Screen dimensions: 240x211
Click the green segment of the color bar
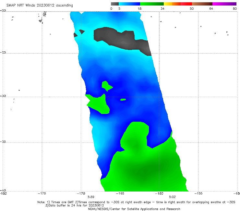152,4
